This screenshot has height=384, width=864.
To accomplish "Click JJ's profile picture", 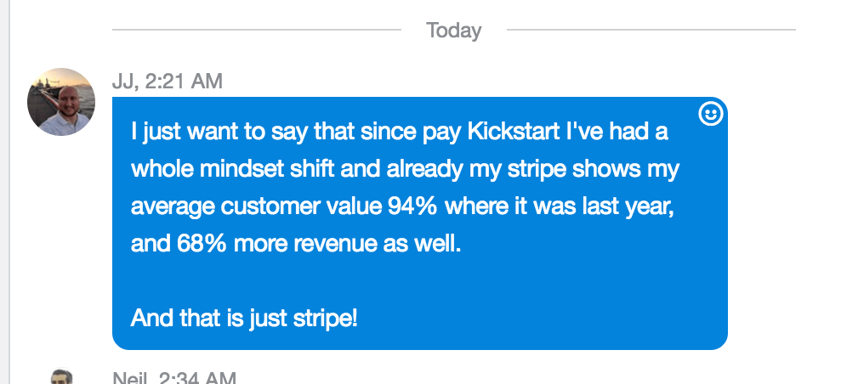I will click(x=61, y=102).
